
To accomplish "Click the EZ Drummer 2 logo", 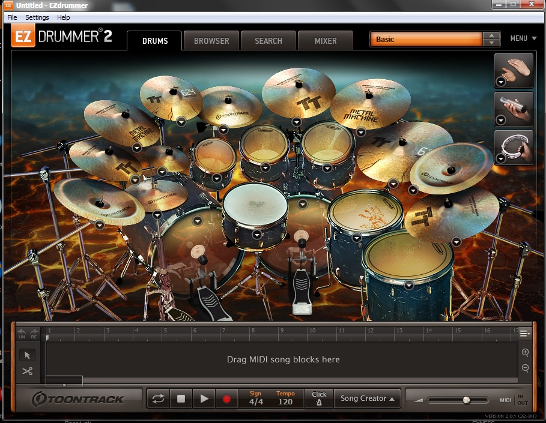I will [x=62, y=36].
